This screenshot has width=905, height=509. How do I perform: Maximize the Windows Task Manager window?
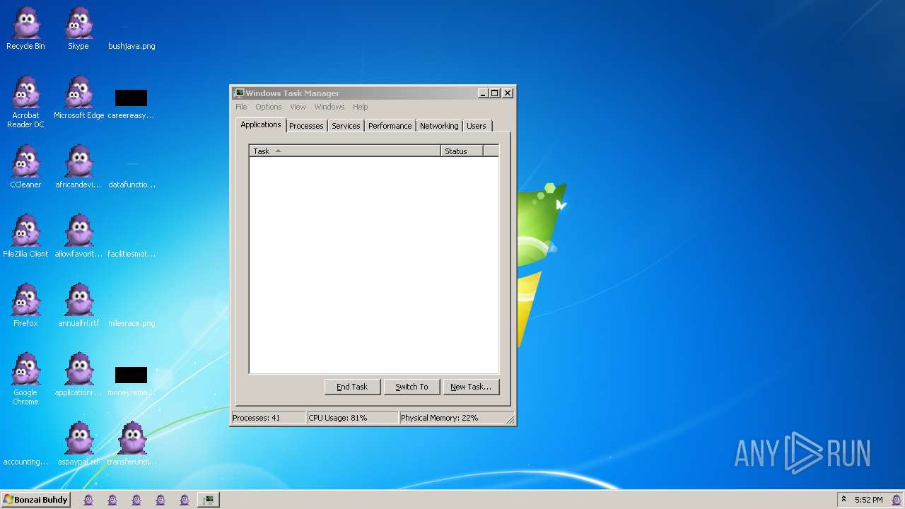click(495, 93)
